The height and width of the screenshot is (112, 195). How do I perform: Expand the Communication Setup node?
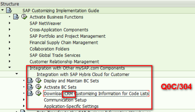pyautogui.click(x=24, y=100)
